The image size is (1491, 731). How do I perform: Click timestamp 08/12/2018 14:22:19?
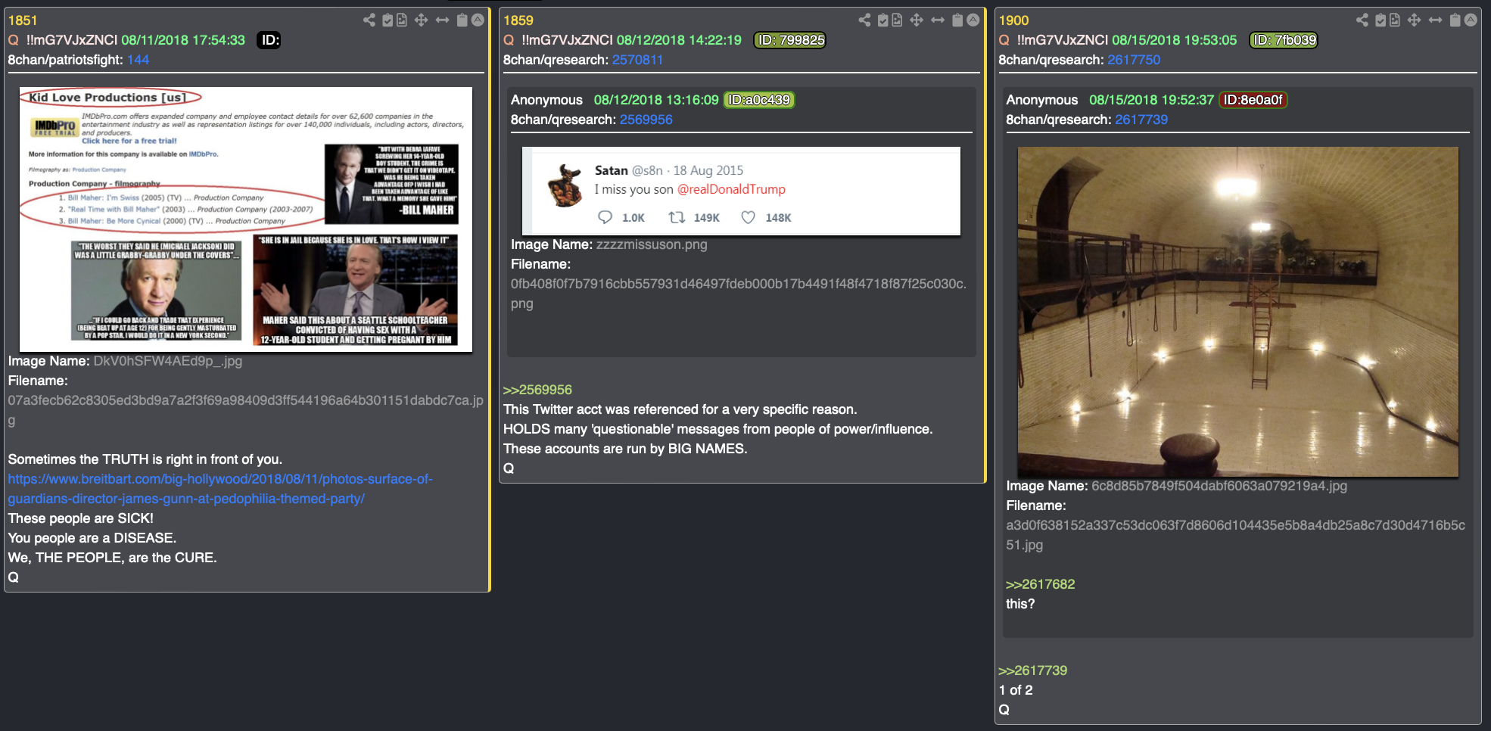(x=679, y=40)
